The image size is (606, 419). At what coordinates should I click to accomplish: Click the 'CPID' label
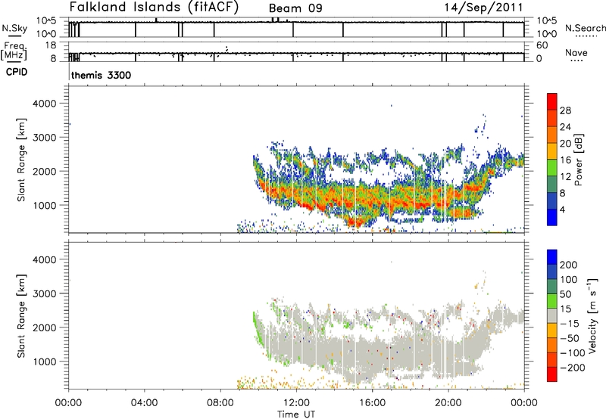[x=17, y=72]
